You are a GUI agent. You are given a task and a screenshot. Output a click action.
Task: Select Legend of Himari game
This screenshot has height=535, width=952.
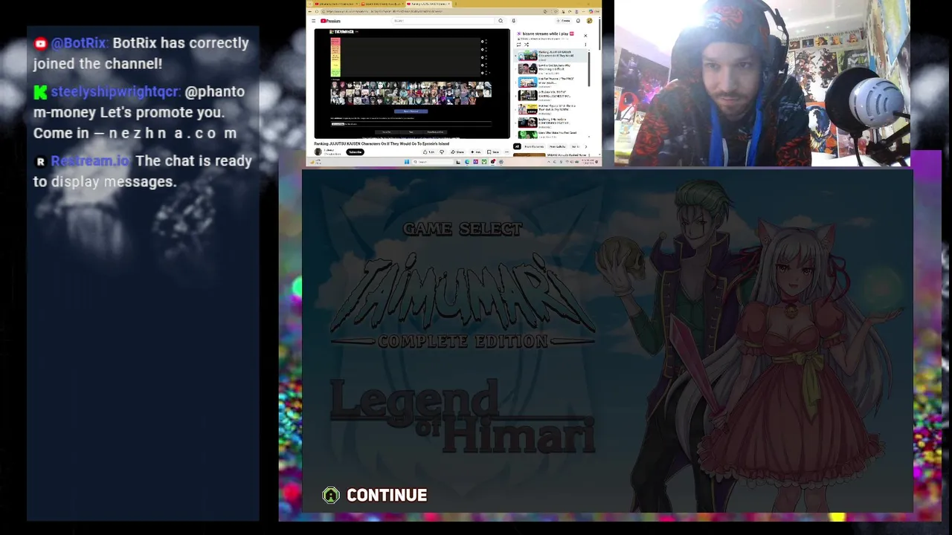pos(463,416)
